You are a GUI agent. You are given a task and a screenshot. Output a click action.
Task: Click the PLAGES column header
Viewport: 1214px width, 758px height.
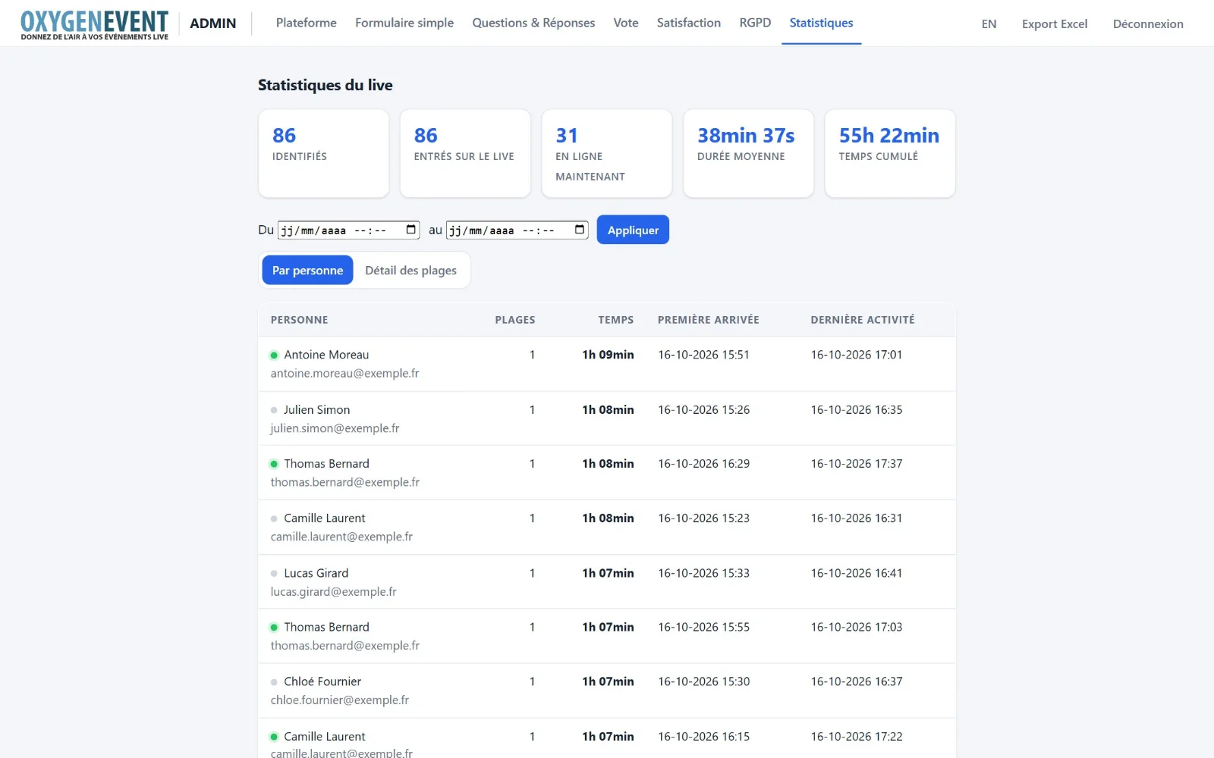pyautogui.click(x=515, y=320)
